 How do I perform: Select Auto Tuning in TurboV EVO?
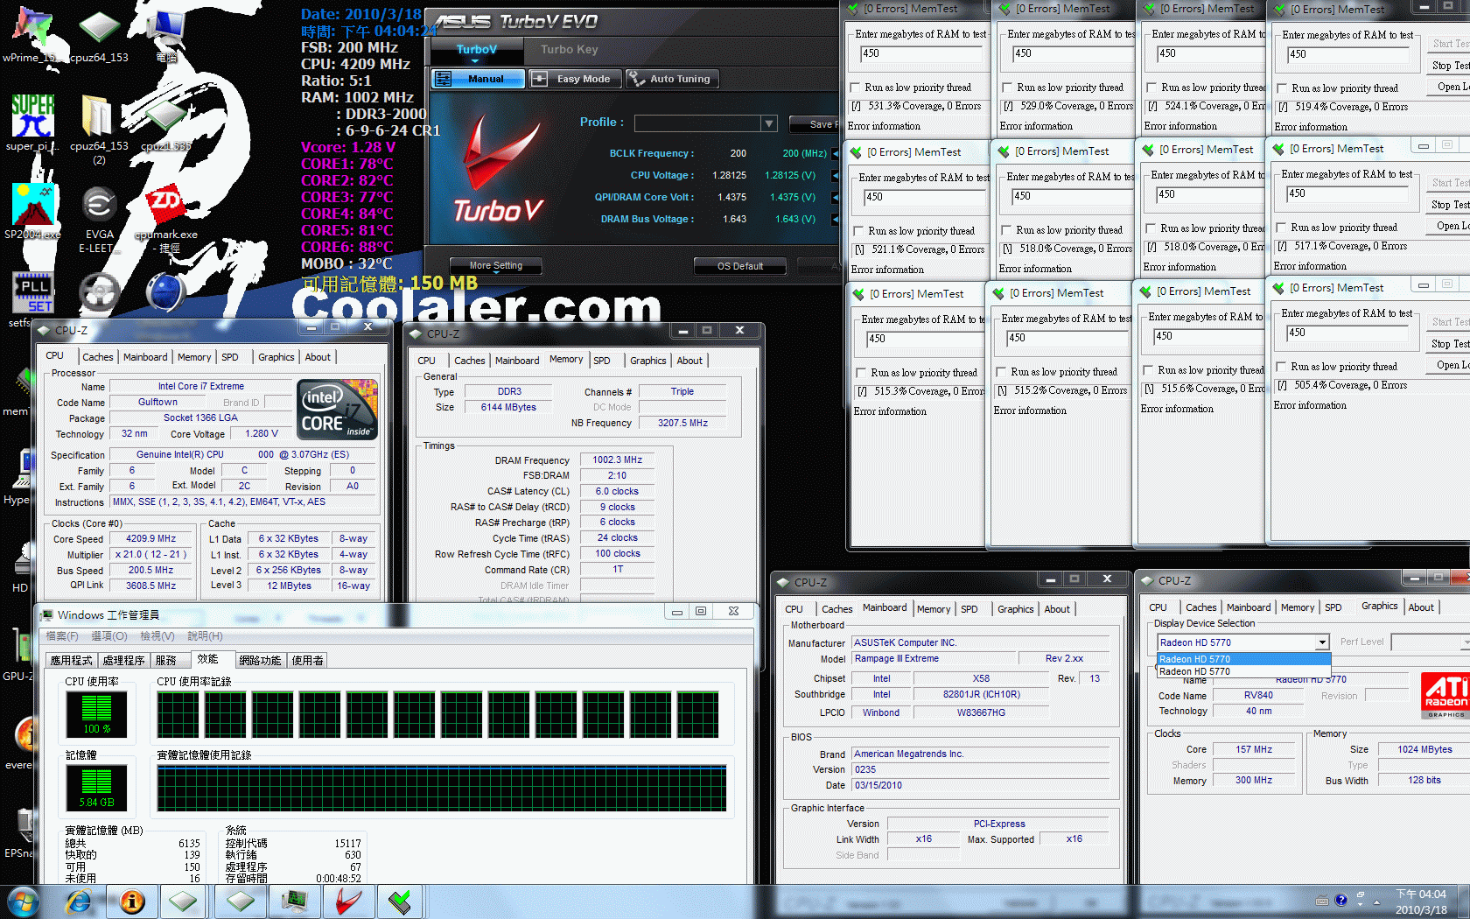click(671, 79)
